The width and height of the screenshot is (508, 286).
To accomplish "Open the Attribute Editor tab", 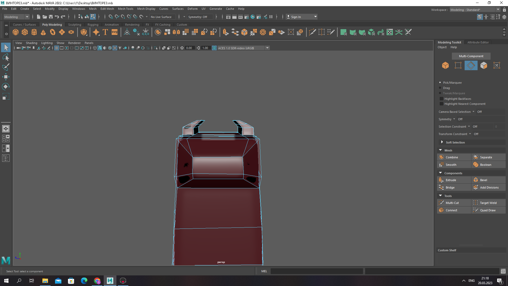I will (478, 42).
